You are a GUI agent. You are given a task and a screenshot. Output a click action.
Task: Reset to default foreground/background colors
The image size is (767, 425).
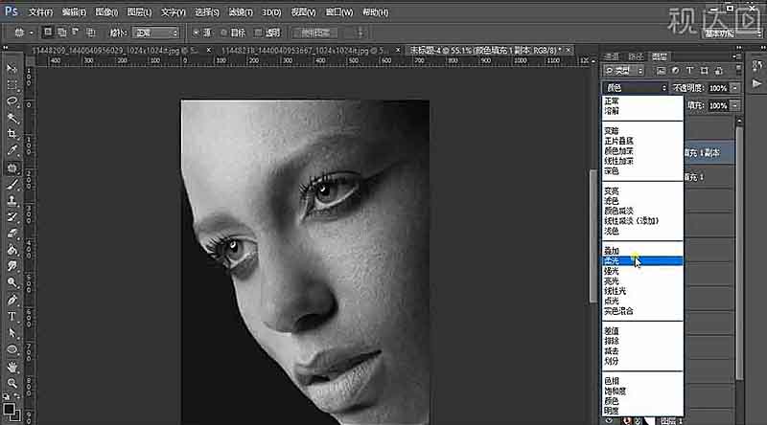[x=6, y=396]
